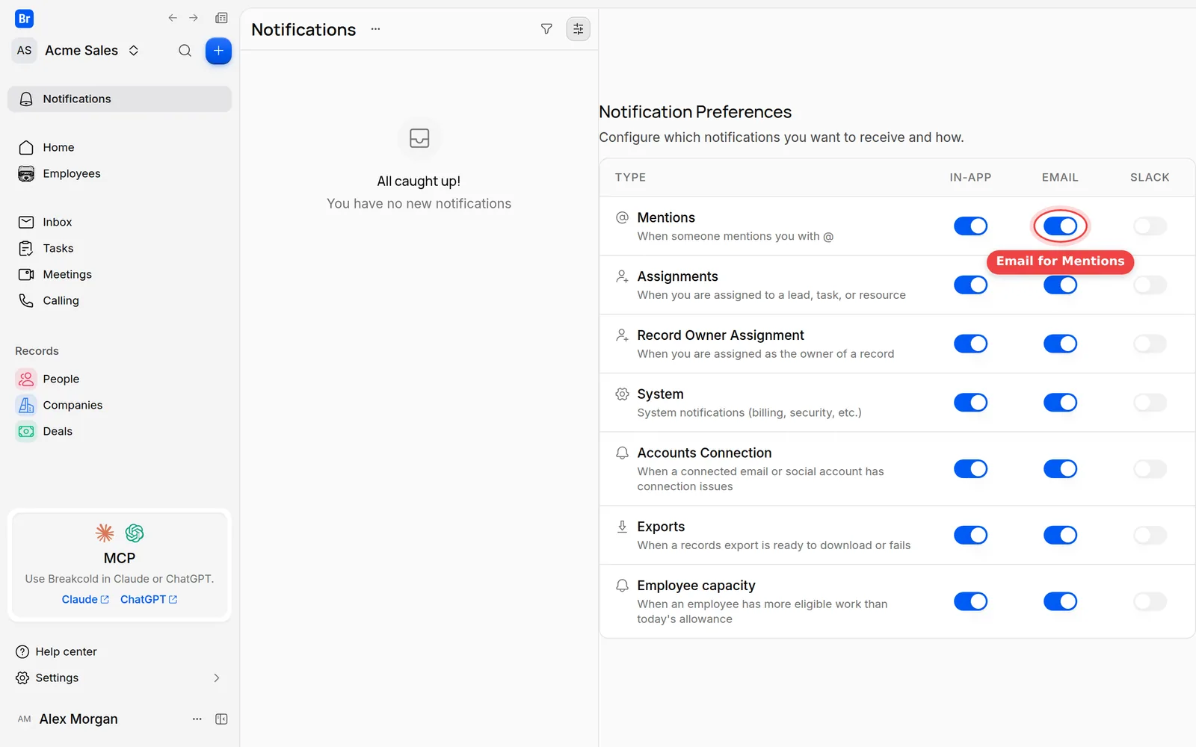Viewport: 1196px width, 747px height.
Task: Enable Slack notifications for Exports
Action: 1150,536
